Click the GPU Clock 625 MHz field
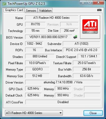The height and width of the screenshot is (119, 106). 33,89
